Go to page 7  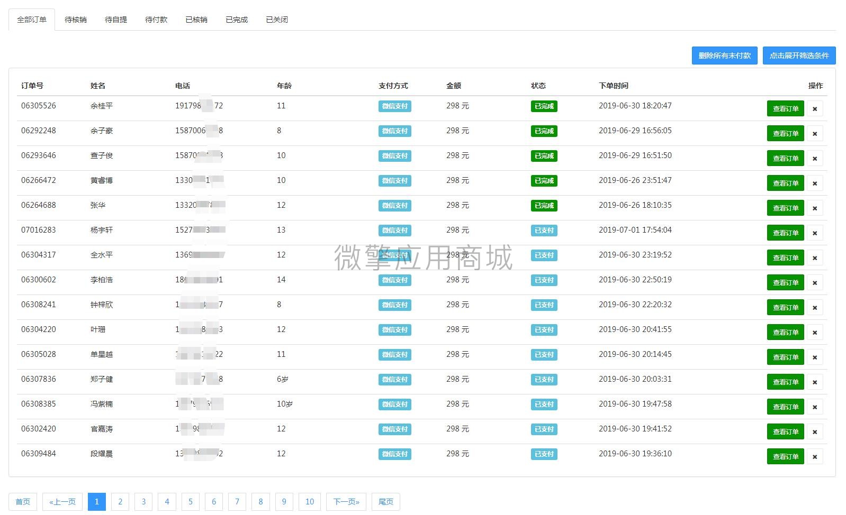click(237, 502)
